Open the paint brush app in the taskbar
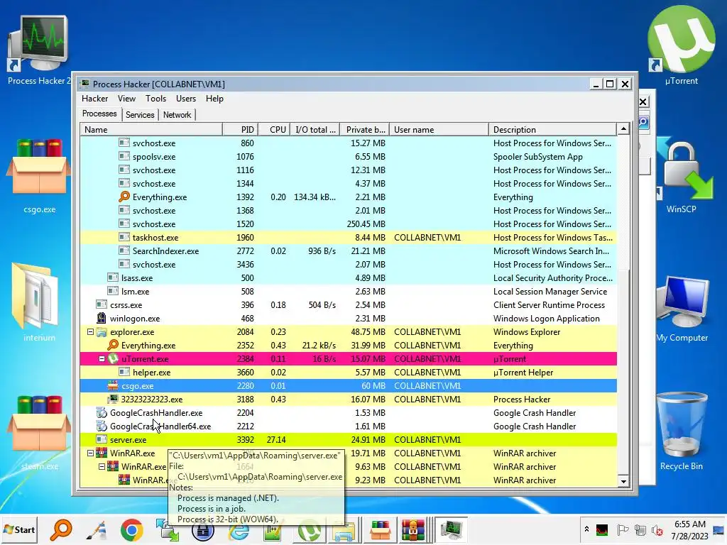This screenshot has width=727, height=545. (97, 529)
